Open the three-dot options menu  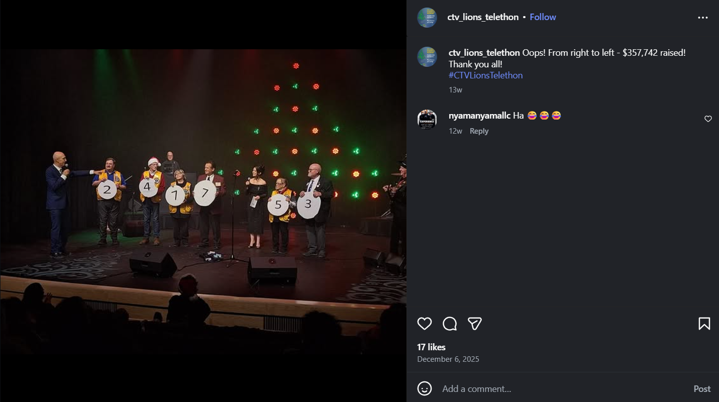click(703, 17)
